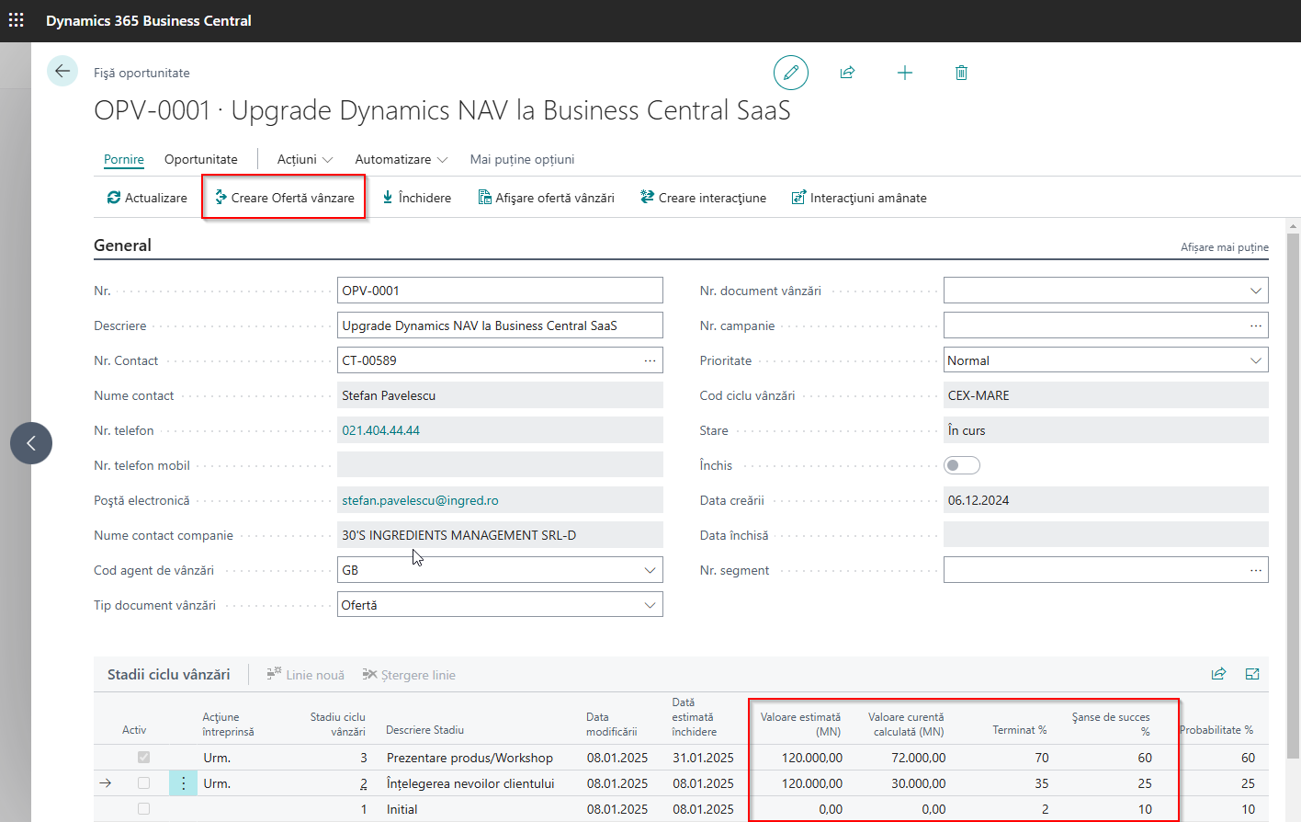
Task: Click the estimated close date 31.01.2025
Action: 703,758
